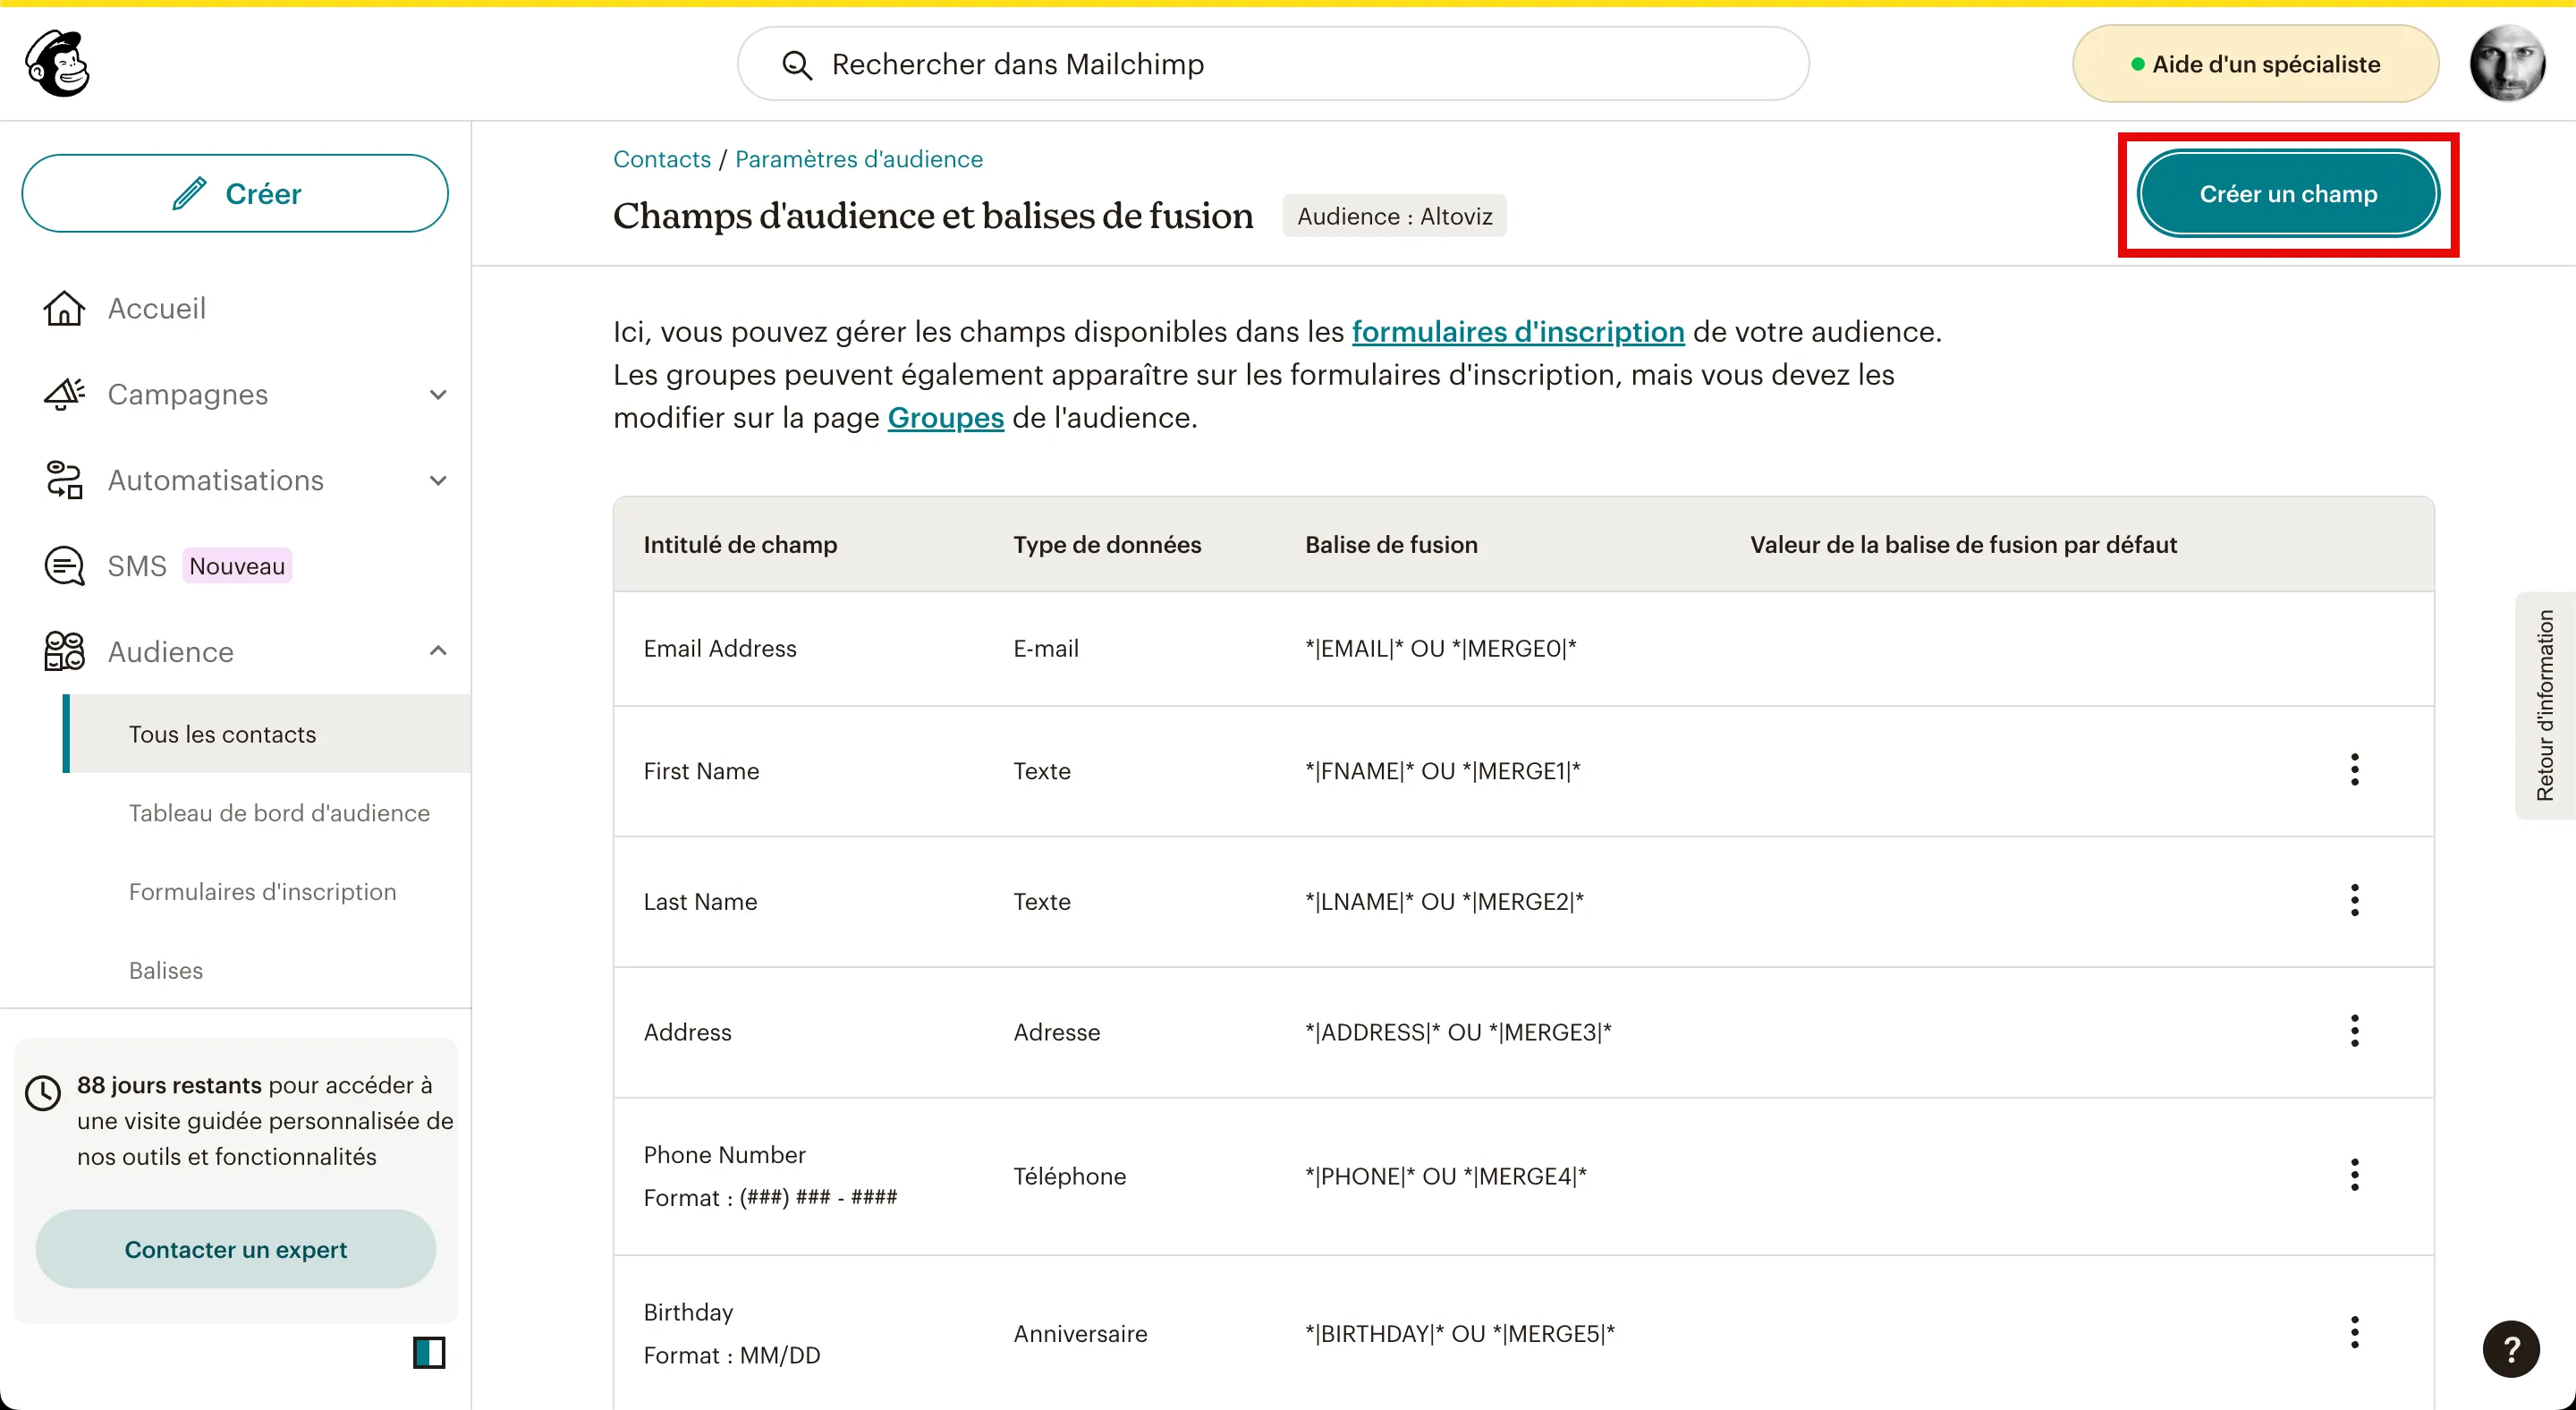This screenshot has width=2576, height=1410.
Task: Click the Mailchimp monkey logo
Action: point(57,63)
